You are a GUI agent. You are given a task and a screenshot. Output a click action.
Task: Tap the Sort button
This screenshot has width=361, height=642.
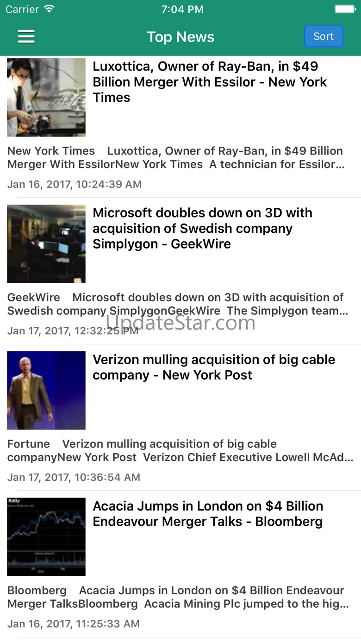pyautogui.click(x=324, y=37)
